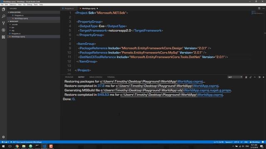Open the editor more actions ellipsis
Viewport: 266px width, 149px height.
264,8
